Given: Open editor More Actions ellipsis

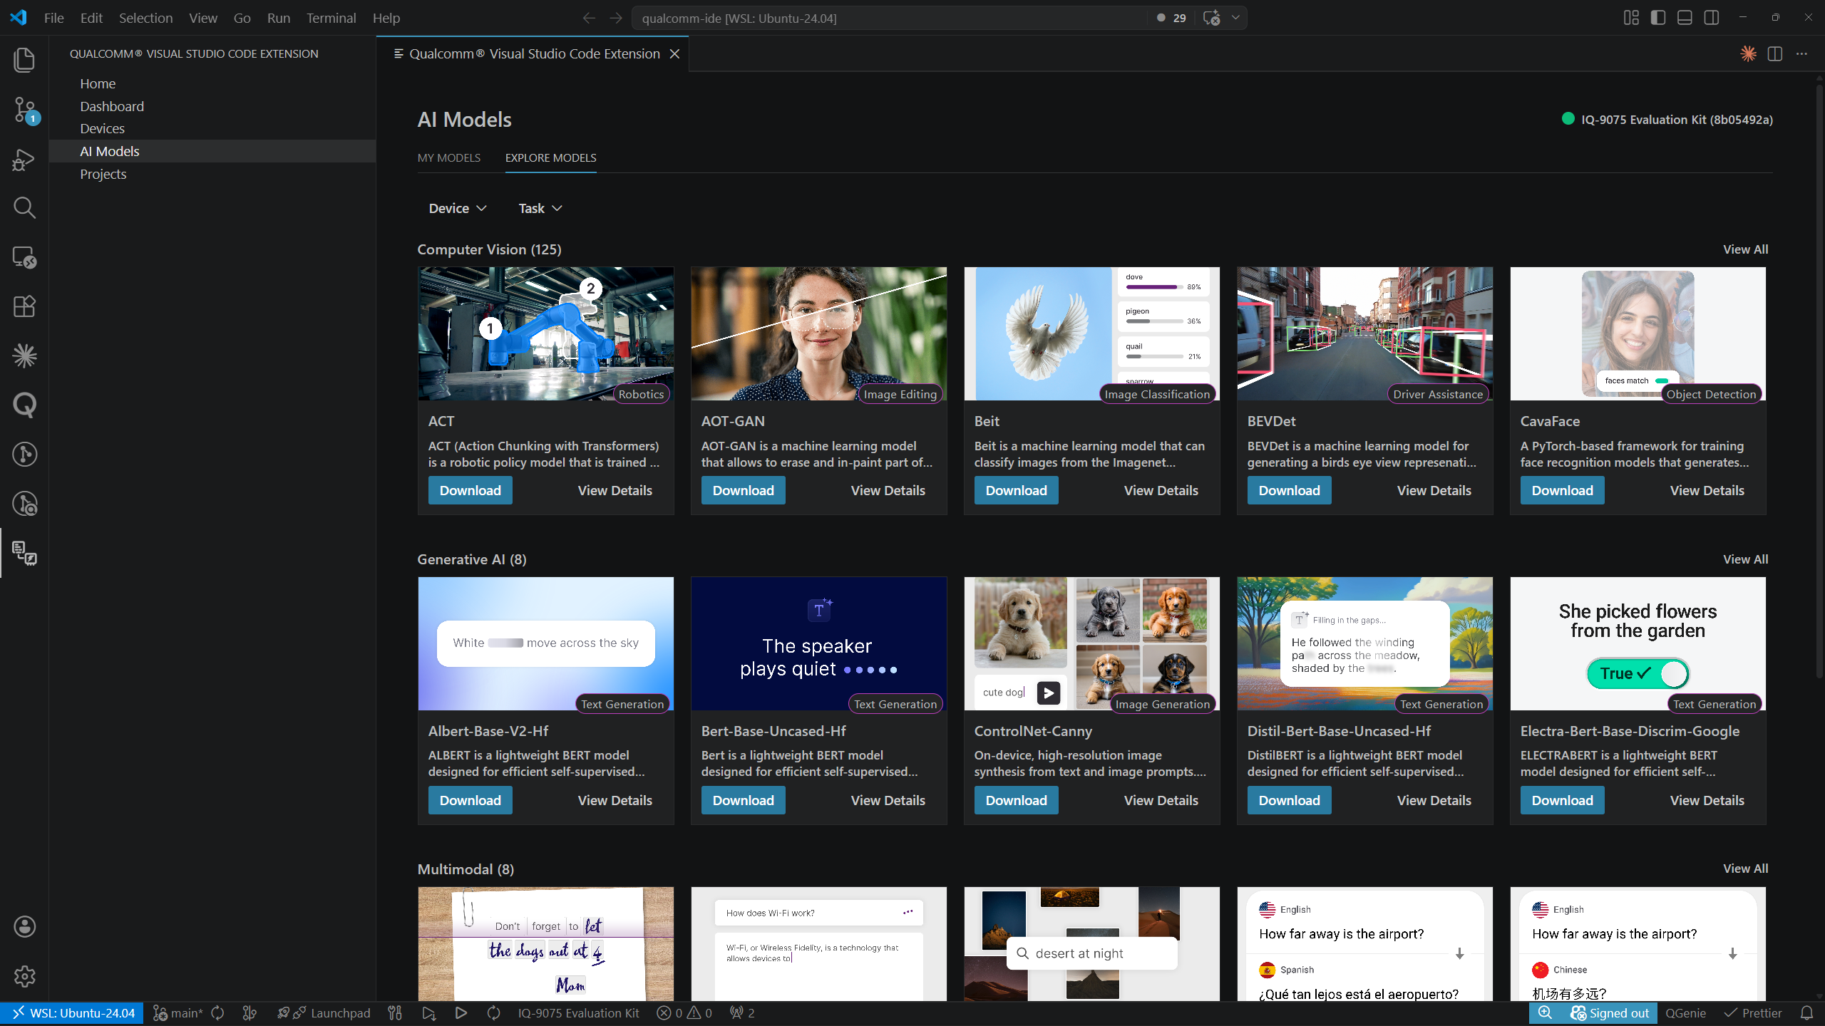Looking at the screenshot, I should tap(1801, 53).
